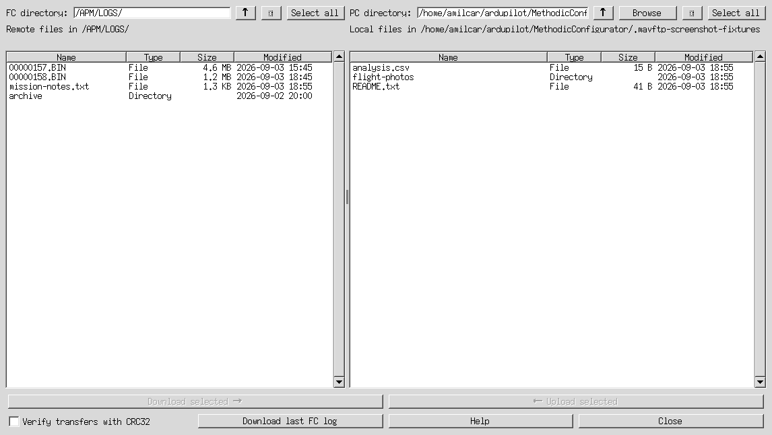Sort remote files by Type column
The image size is (772, 435).
[153, 57]
